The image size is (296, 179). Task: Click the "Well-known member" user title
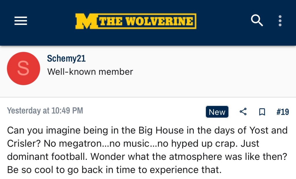click(x=90, y=72)
